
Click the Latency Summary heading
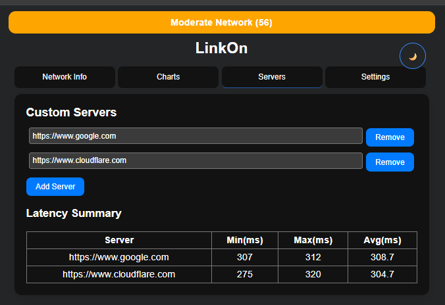pos(74,213)
